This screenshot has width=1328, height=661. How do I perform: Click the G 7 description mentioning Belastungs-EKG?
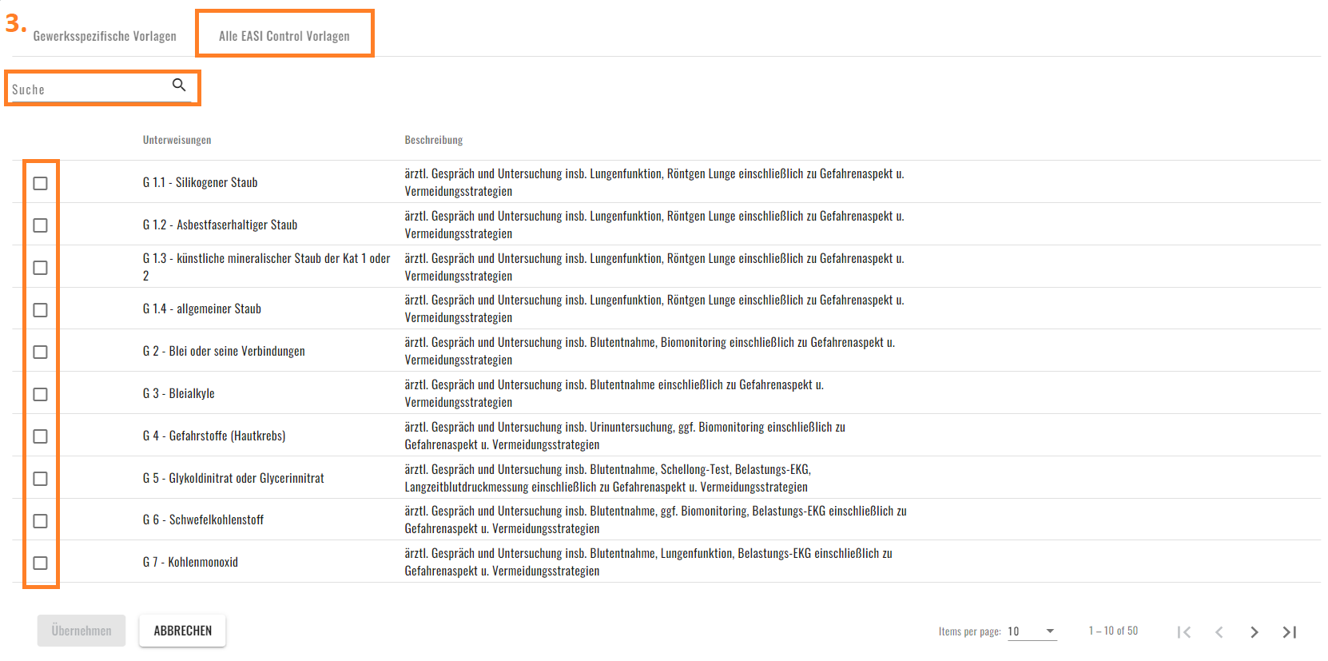click(648, 562)
